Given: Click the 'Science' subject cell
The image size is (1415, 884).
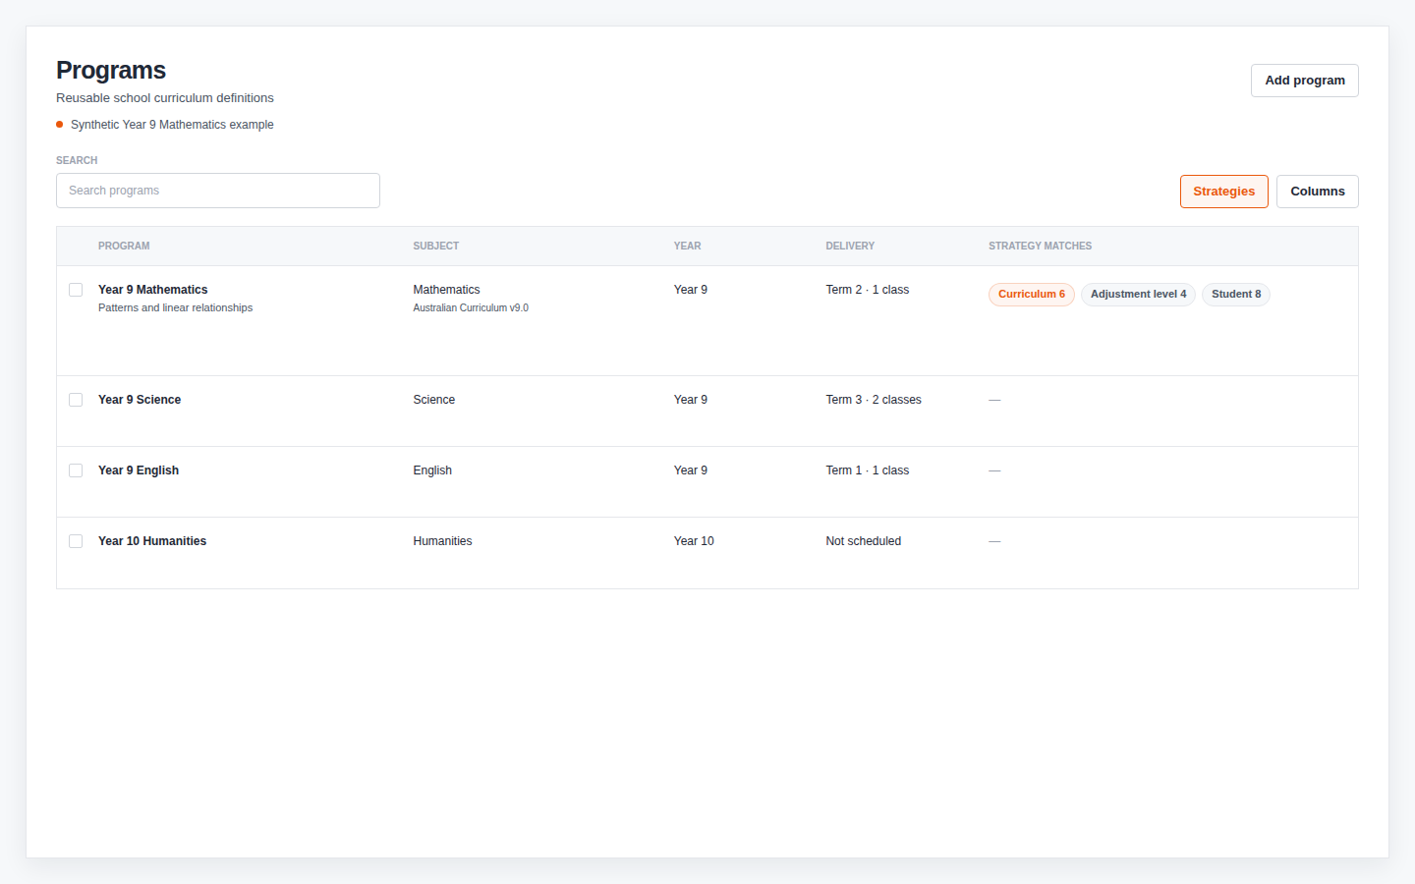Looking at the screenshot, I should tap(434, 400).
